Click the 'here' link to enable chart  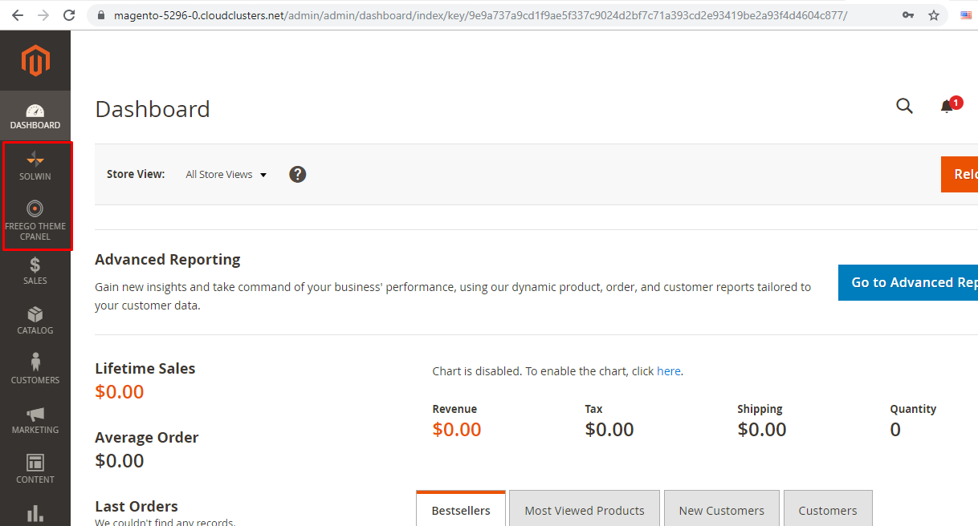[x=668, y=371]
